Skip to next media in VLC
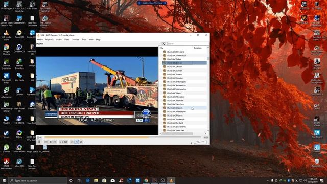The width and height of the screenshot is (327, 184). [x=55, y=142]
